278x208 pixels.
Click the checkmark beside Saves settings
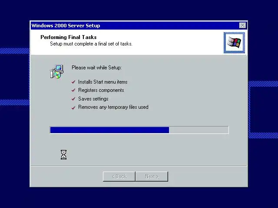[73, 99]
